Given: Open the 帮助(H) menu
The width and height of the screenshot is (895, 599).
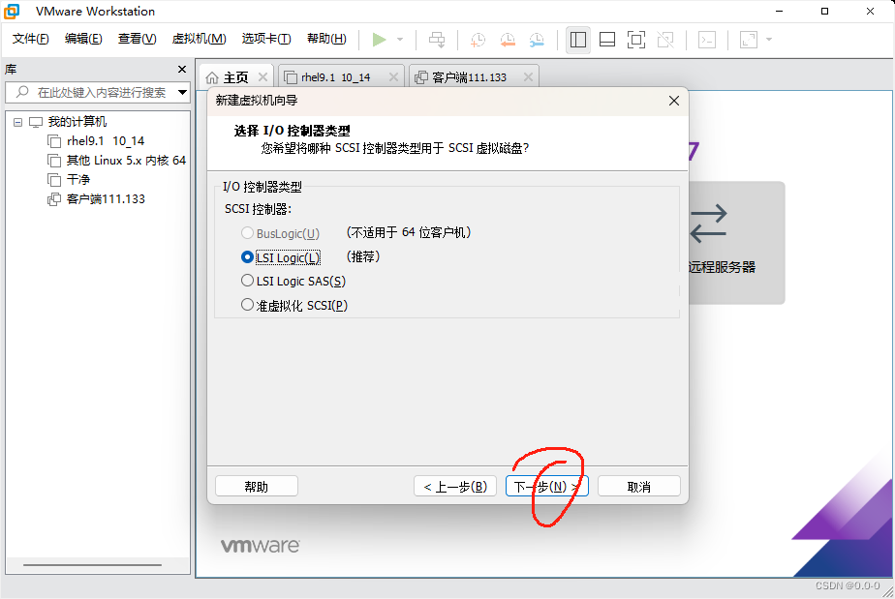Looking at the screenshot, I should point(326,39).
